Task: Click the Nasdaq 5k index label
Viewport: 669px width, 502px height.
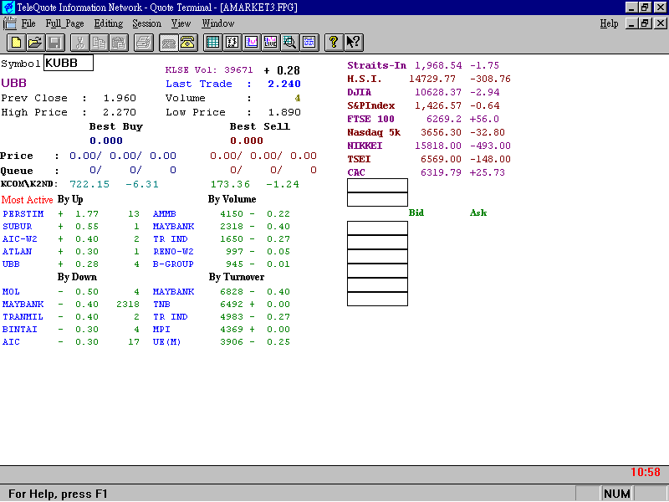Action: [374, 132]
